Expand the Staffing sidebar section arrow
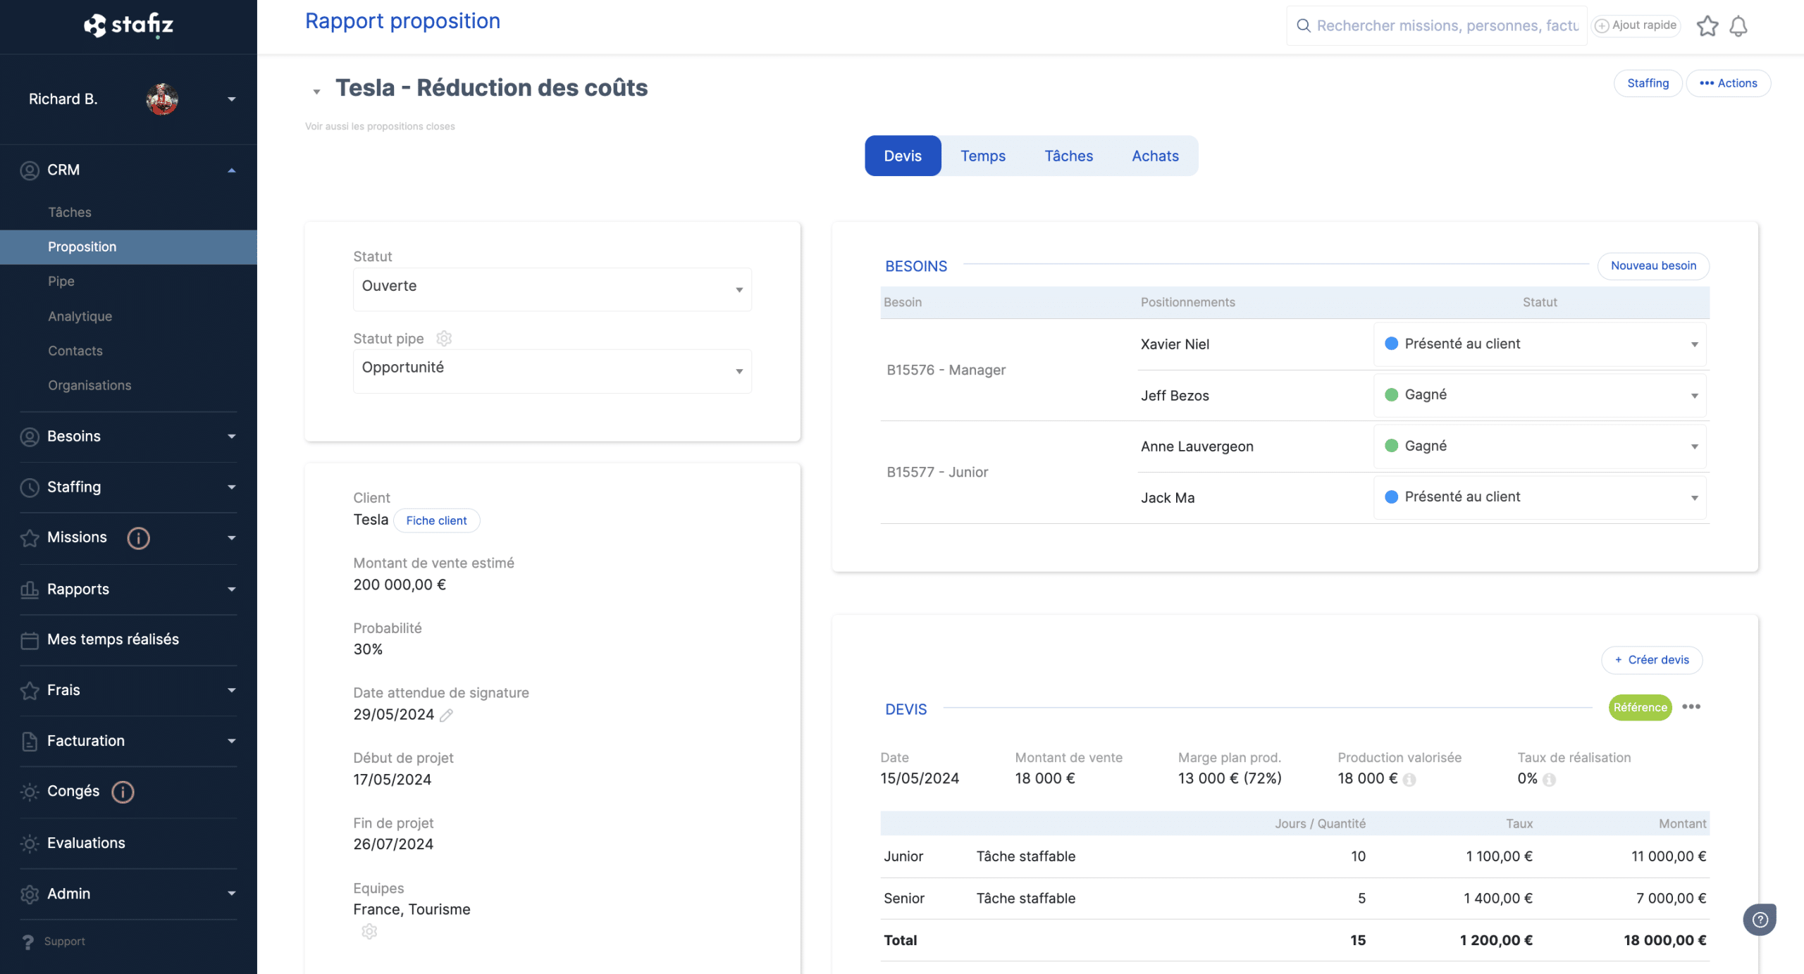1804x974 pixels. pos(231,487)
